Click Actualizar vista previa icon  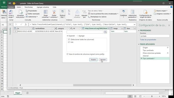20,12
